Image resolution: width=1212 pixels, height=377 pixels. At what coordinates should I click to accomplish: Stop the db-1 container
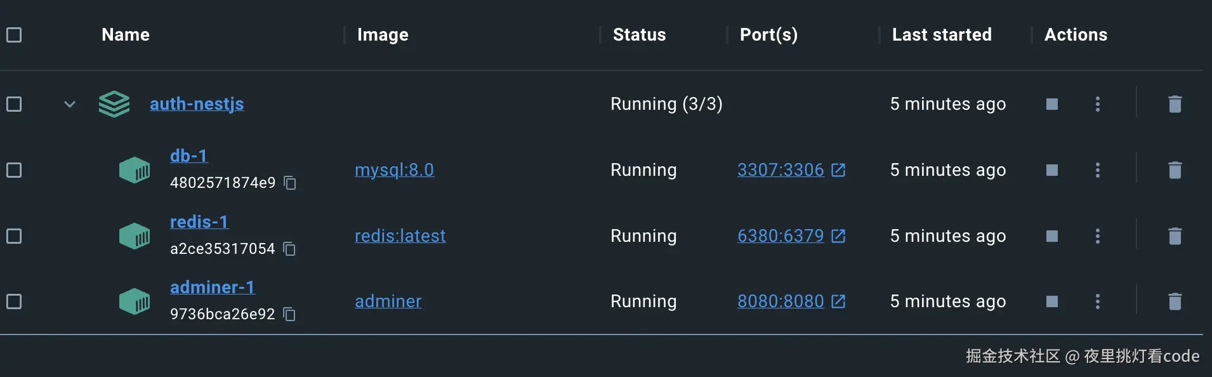(1051, 170)
